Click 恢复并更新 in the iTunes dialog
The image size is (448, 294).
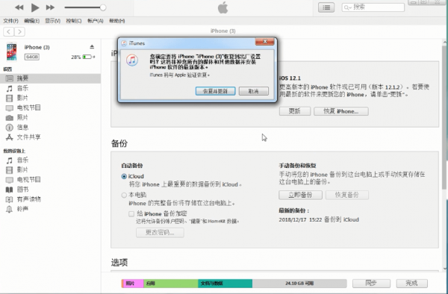[x=216, y=91]
